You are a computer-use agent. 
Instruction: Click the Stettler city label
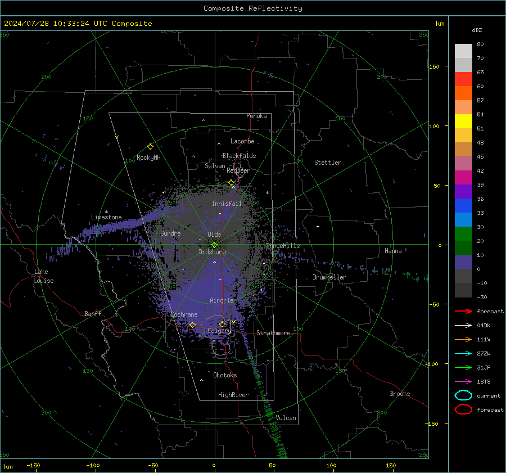tap(328, 163)
